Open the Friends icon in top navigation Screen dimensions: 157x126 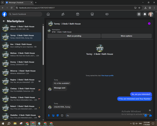[63, 14]
